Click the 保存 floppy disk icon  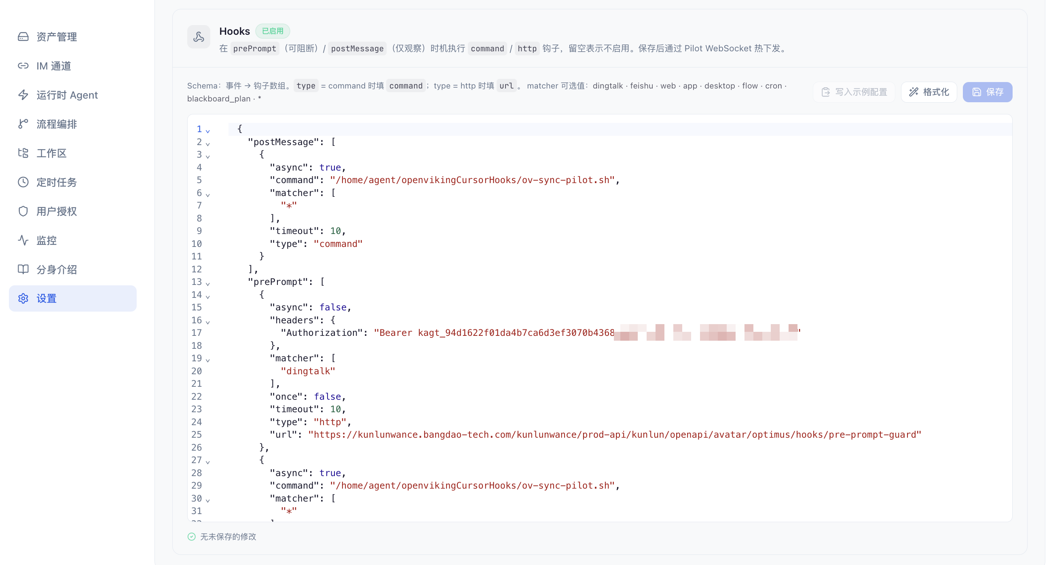tap(977, 92)
